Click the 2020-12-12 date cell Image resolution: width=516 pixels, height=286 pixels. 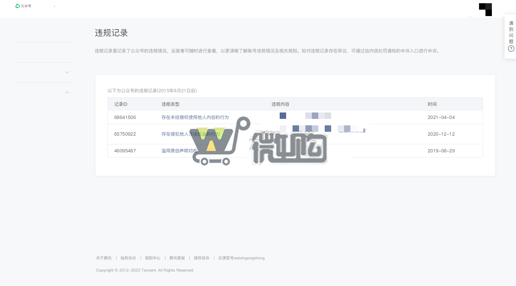[441, 134]
